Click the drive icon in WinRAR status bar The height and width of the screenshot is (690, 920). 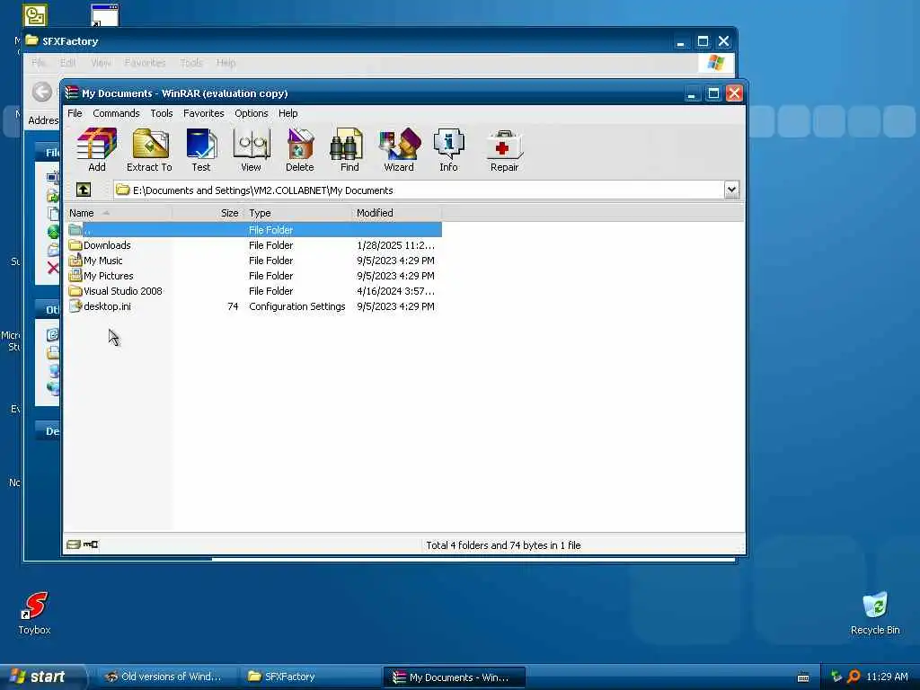coord(74,544)
